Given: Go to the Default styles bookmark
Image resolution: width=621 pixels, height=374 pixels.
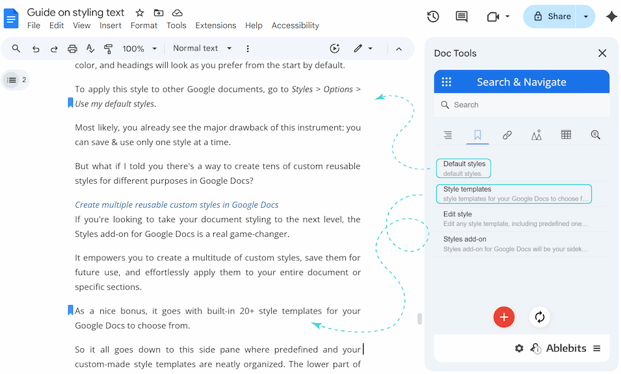Looking at the screenshot, I should (x=464, y=168).
